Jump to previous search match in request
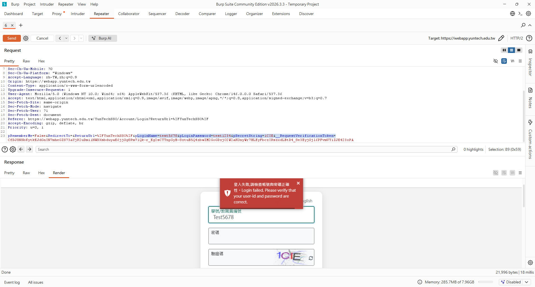The width and height of the screenshot is (535, 287). click(21, 149)
